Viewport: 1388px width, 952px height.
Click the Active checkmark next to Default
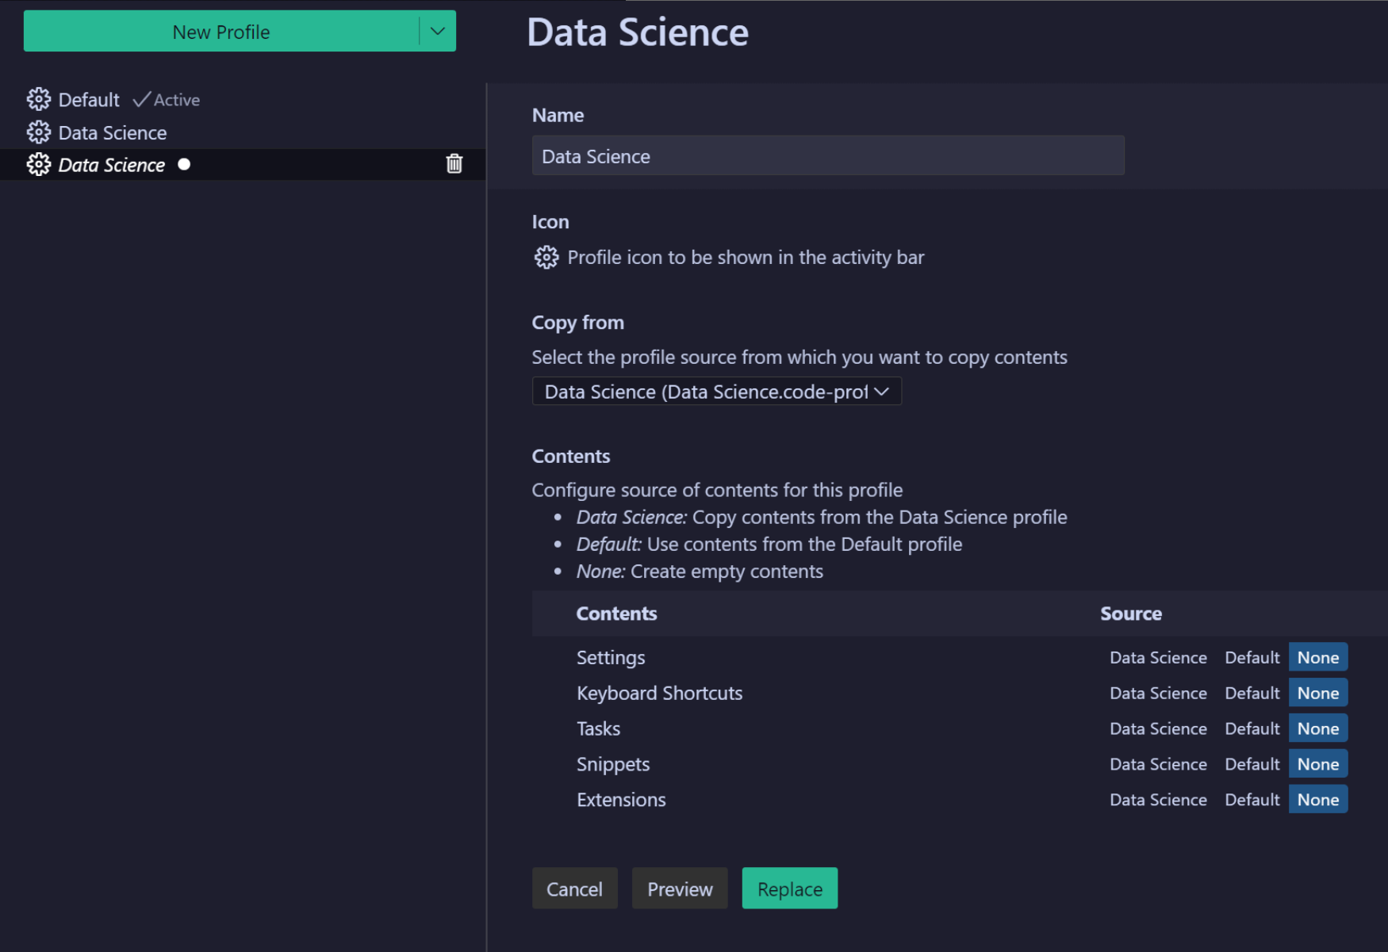pos(141,99)
